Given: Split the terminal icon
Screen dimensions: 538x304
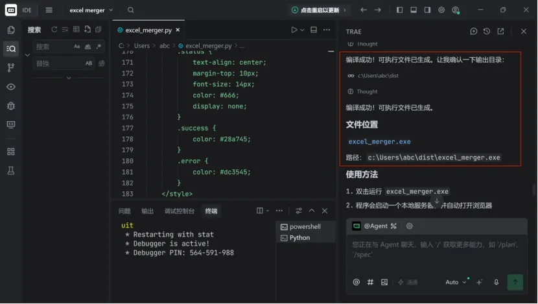Looking at the screenshot, I should (x=260, y=211).
